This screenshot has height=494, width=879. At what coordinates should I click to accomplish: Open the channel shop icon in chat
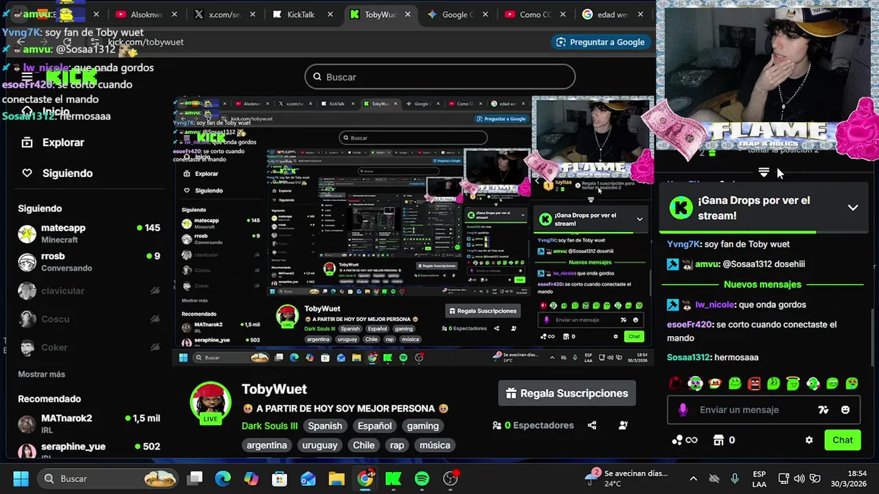click(718, 440)
